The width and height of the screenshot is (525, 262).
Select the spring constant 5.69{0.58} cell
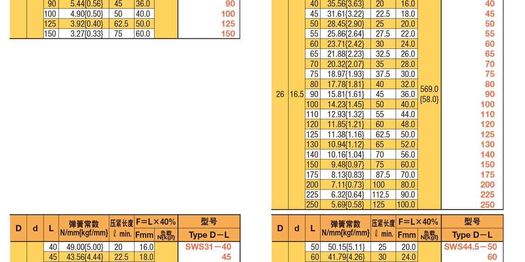pos(345,204)
